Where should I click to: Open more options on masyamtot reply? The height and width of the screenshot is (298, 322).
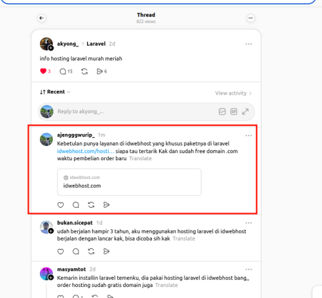(x=249, y=270)
